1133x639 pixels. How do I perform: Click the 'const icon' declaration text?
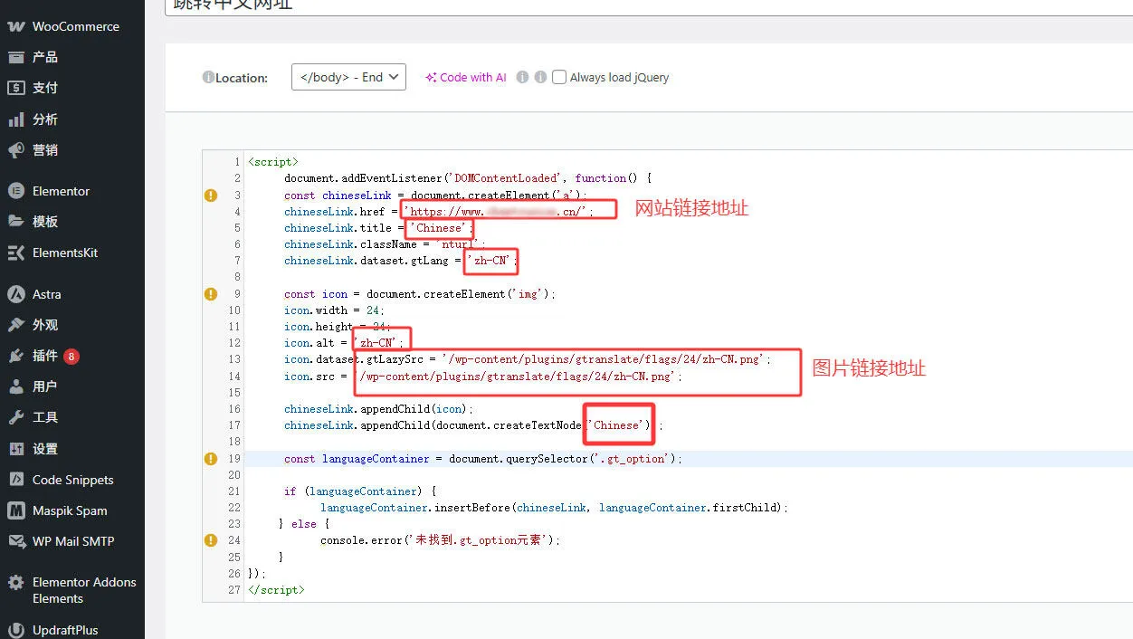coord(316,293)
